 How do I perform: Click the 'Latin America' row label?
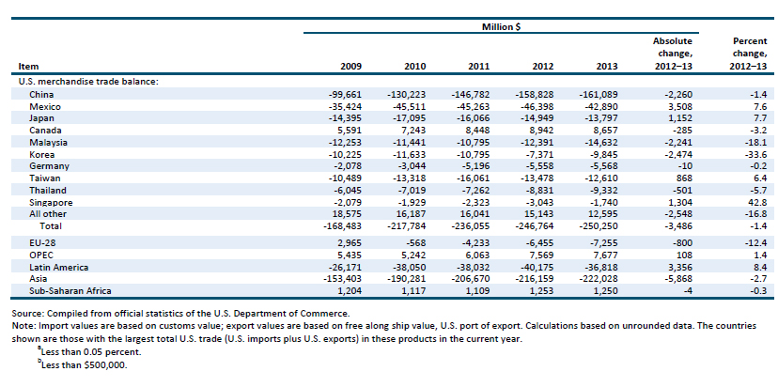click(58, 267)
